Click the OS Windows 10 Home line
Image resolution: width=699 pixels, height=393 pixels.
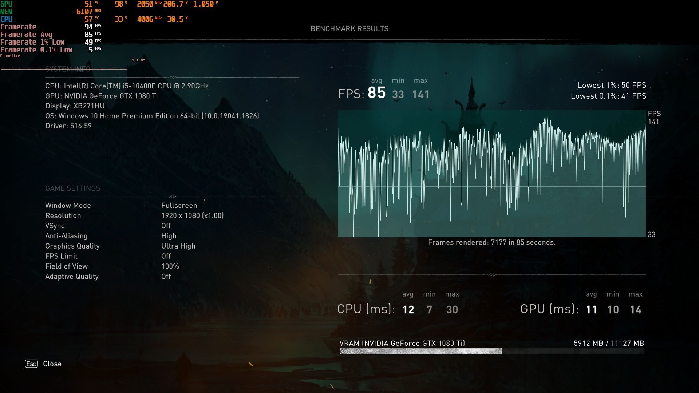point(152,116)
